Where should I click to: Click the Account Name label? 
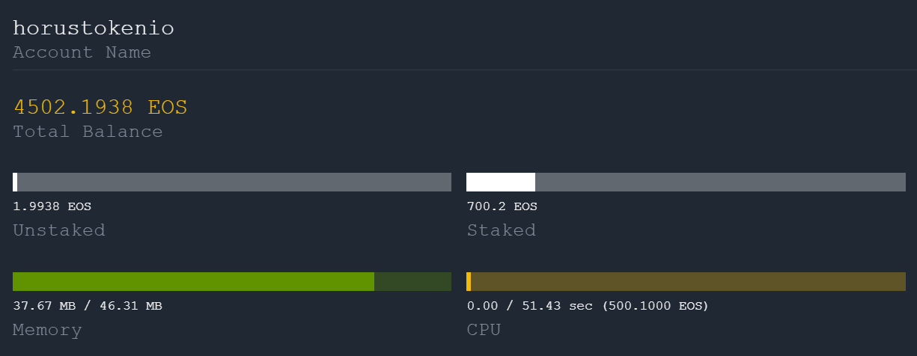point(82,52)
